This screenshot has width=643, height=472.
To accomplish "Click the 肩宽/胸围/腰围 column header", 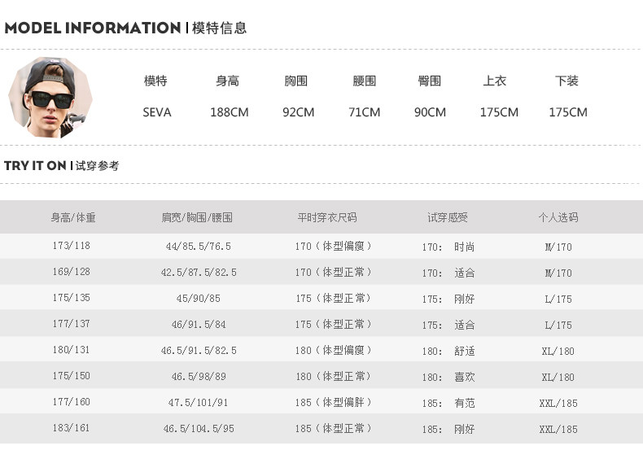I will [x=197, y=217].
